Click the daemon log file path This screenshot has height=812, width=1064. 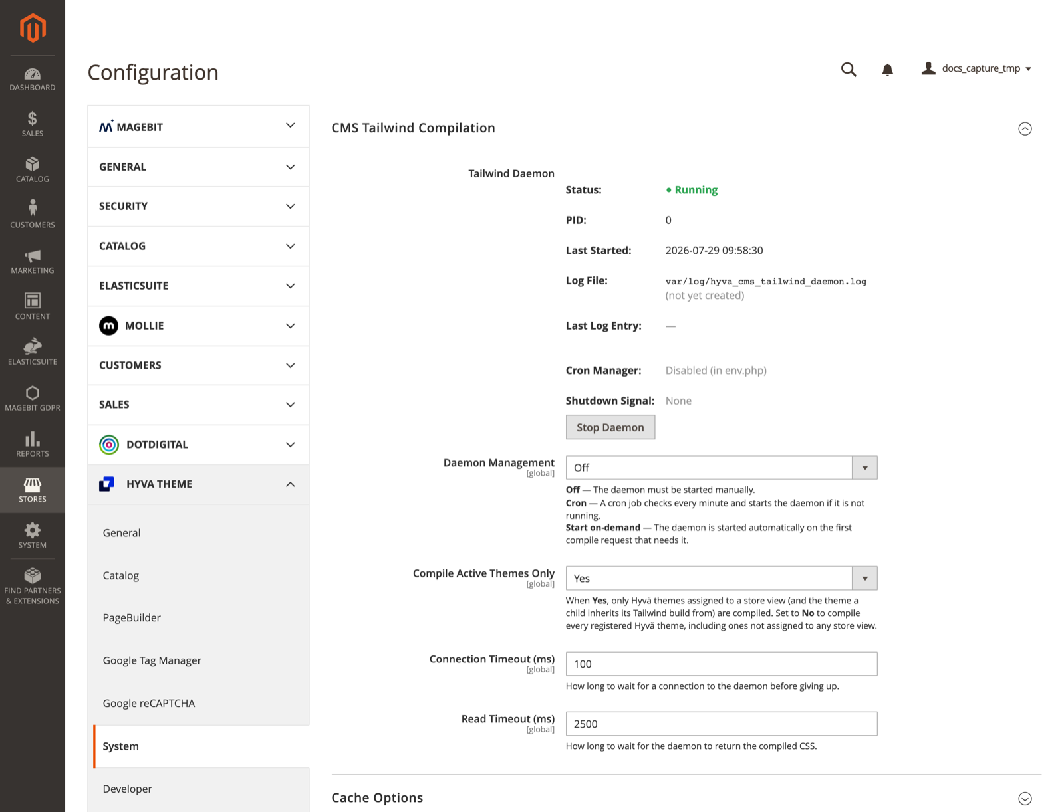point(765,282)
